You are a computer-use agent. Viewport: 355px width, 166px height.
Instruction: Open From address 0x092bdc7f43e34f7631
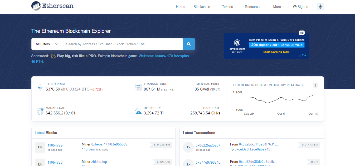point(259,144)
